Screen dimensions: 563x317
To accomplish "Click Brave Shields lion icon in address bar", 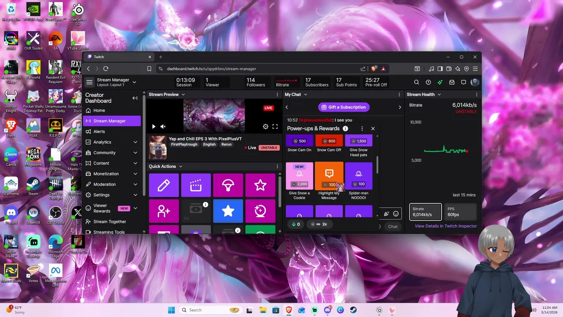I will (374, 69).
